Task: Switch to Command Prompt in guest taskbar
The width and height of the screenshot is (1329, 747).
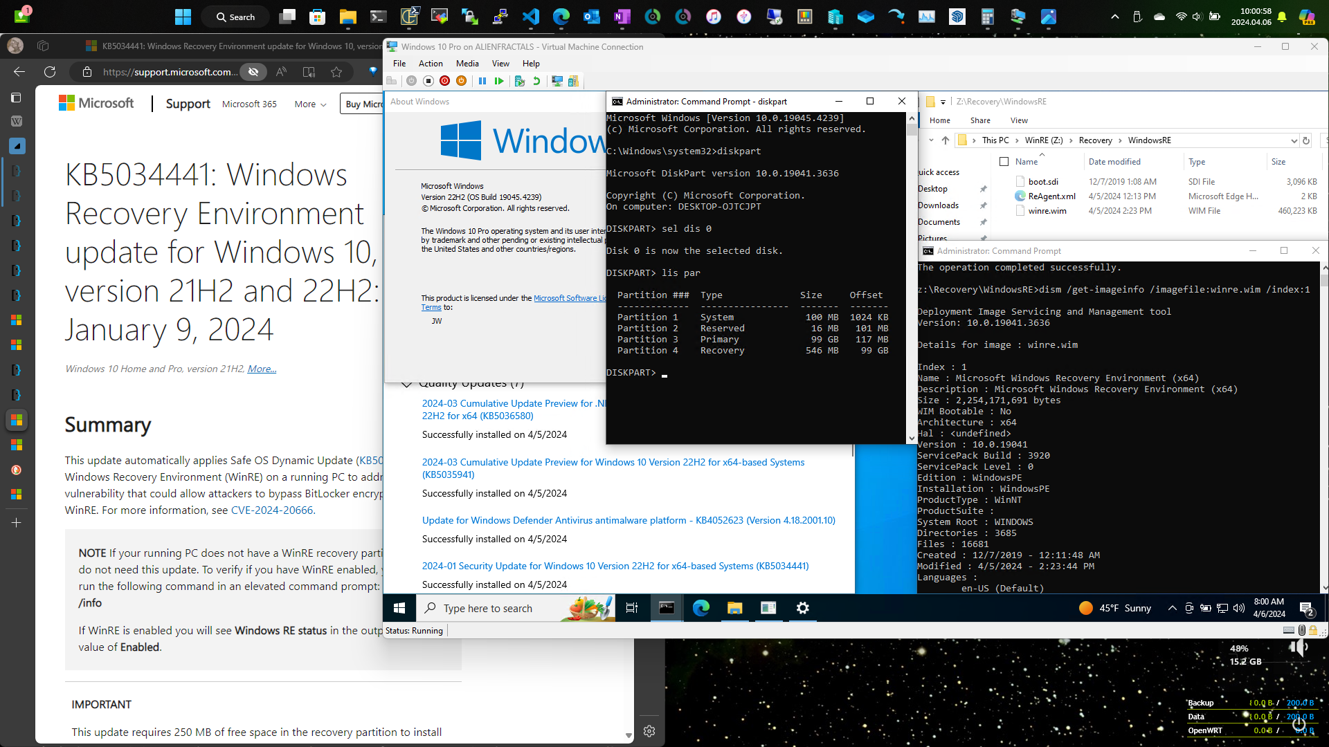Action: coord(667,608)
